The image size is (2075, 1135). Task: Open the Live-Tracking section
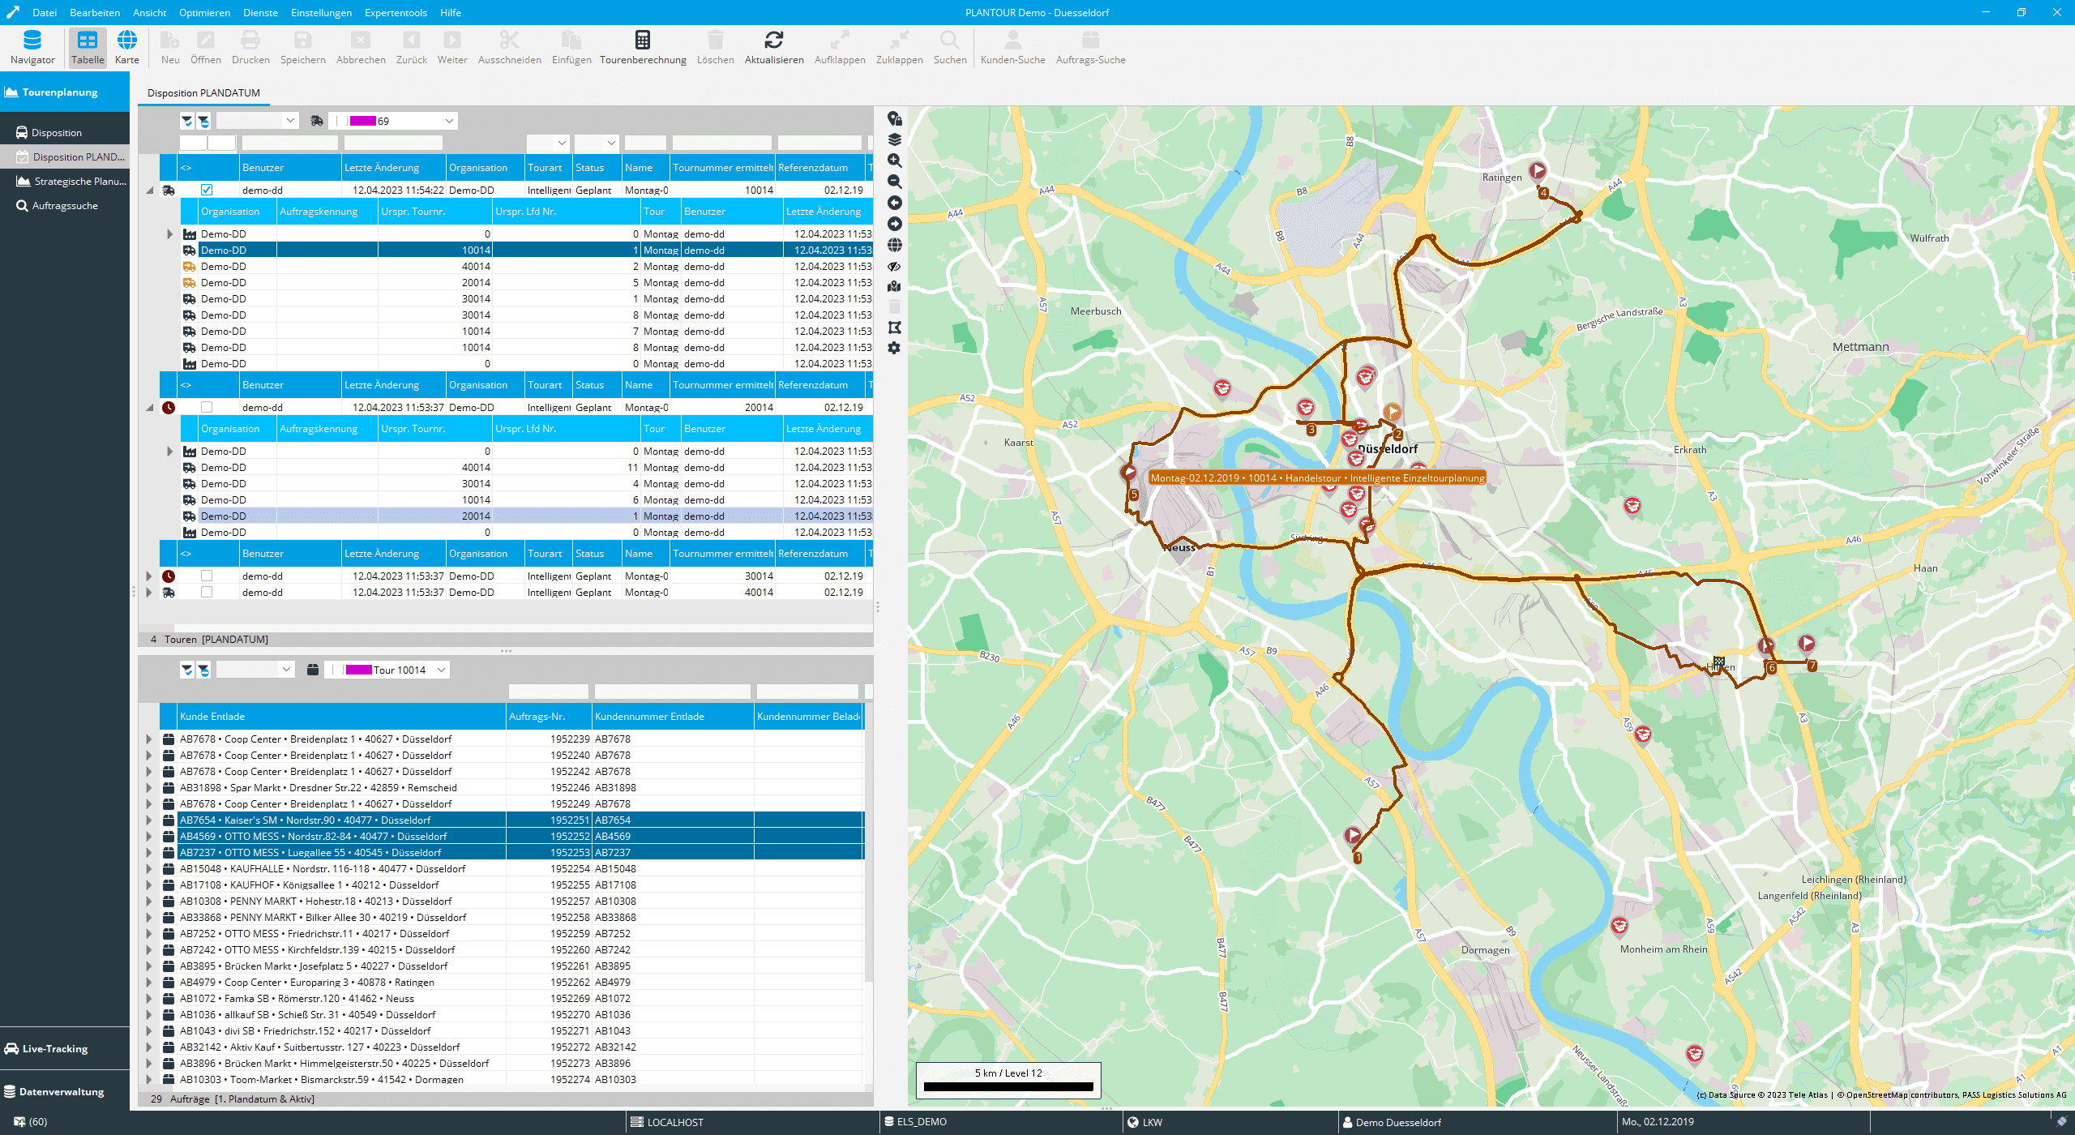pos(55,1048)
